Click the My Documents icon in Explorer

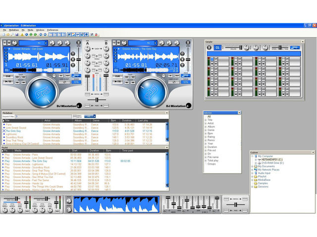pos(256,166)
